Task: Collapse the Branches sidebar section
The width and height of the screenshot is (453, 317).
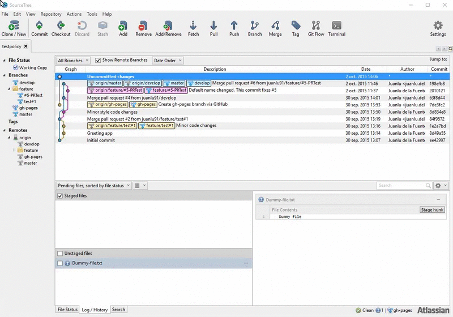Action: [x=4, y=75]
